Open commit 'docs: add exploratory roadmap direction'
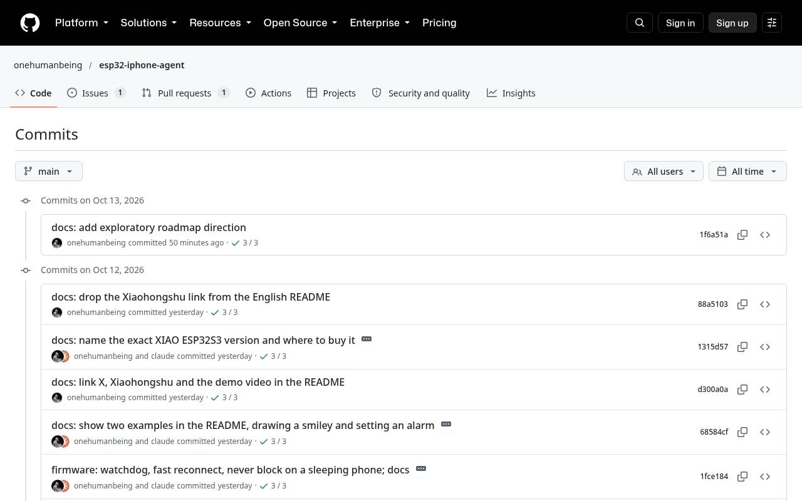 (148, 227)
